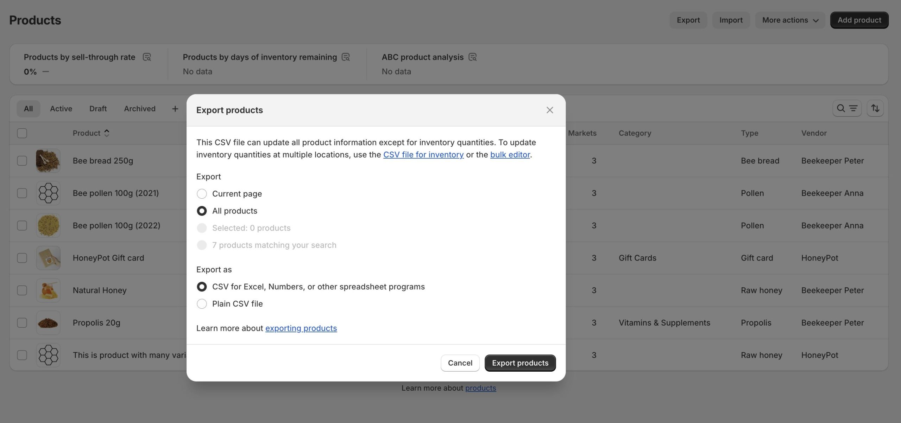Screen dimensions: 901x423
Task: Open the CSV file for inventory link
Action: pyautogui.click(x=423, y=155)
